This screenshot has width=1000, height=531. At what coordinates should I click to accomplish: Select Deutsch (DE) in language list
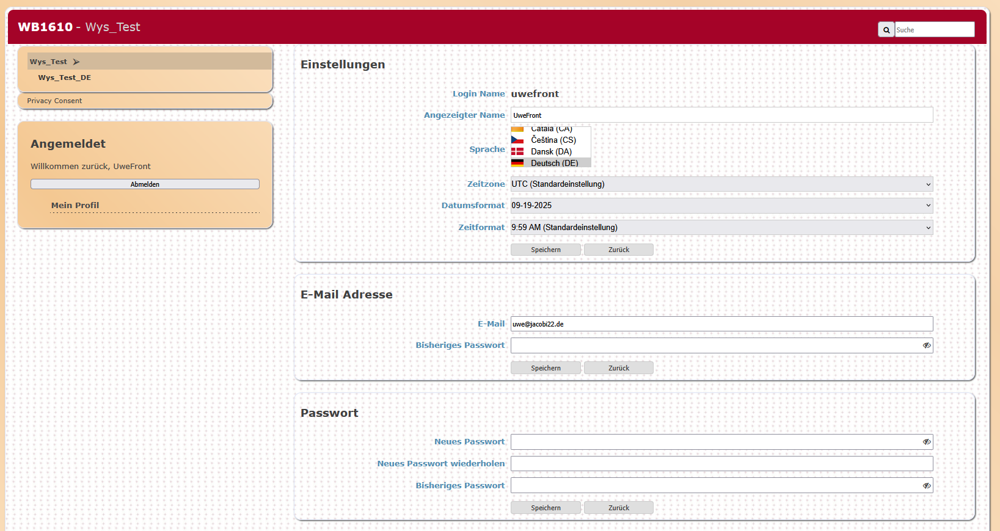[x=551, y=163]
